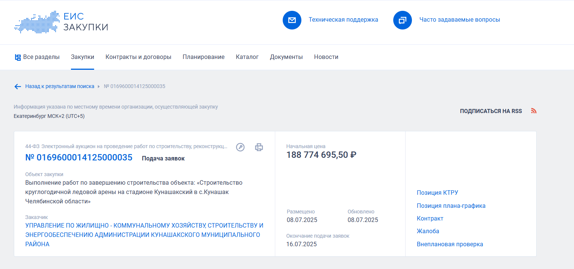Click Позиция КТРУ link
574x269 pixels.
tap(437, 193)
